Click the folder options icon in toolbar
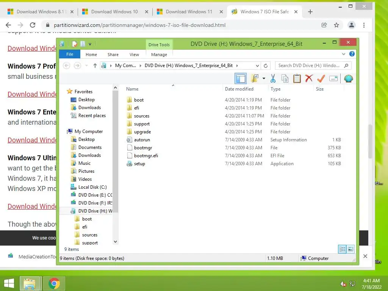 click(255, 79)
